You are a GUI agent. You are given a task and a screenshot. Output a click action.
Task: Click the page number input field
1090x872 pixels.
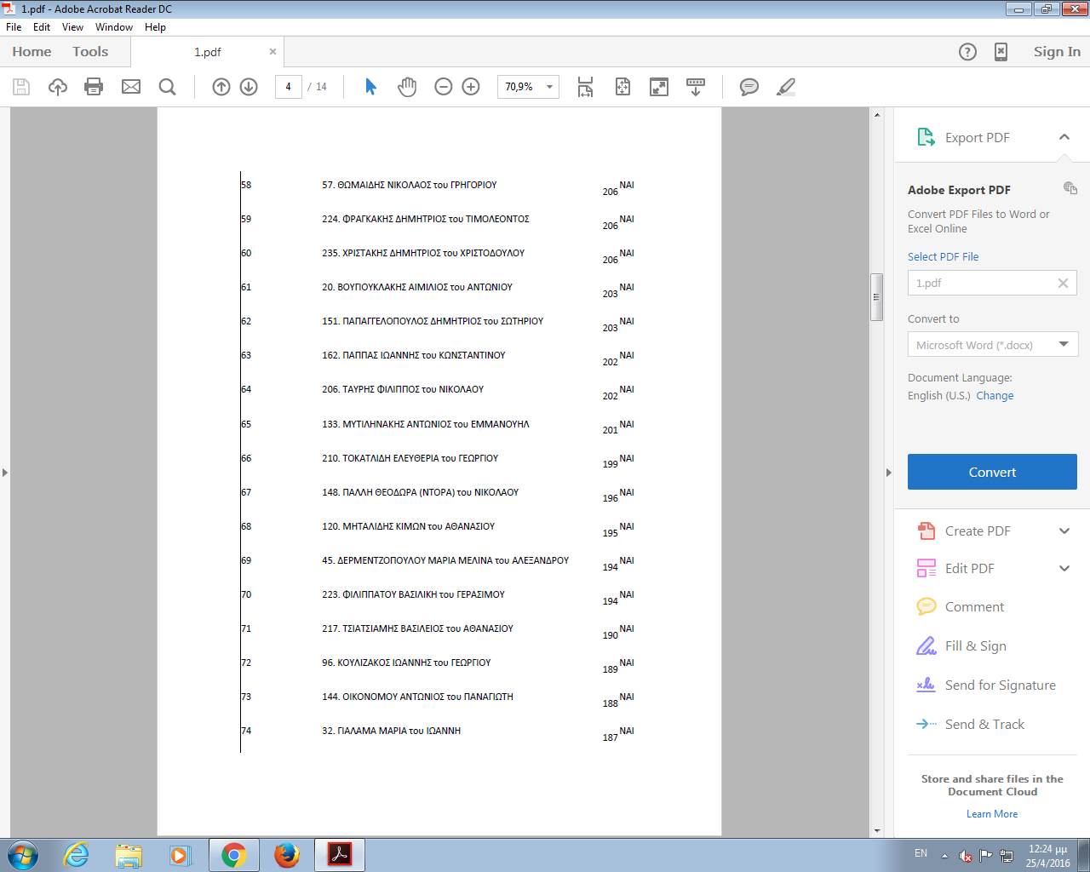click(x=288, y=87)
